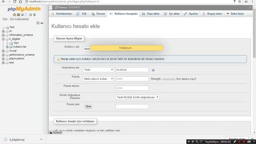Open phpMyAdmin documentation blue icon
The height and width of the screenshot is (144, 256).
tap(22, 15)
